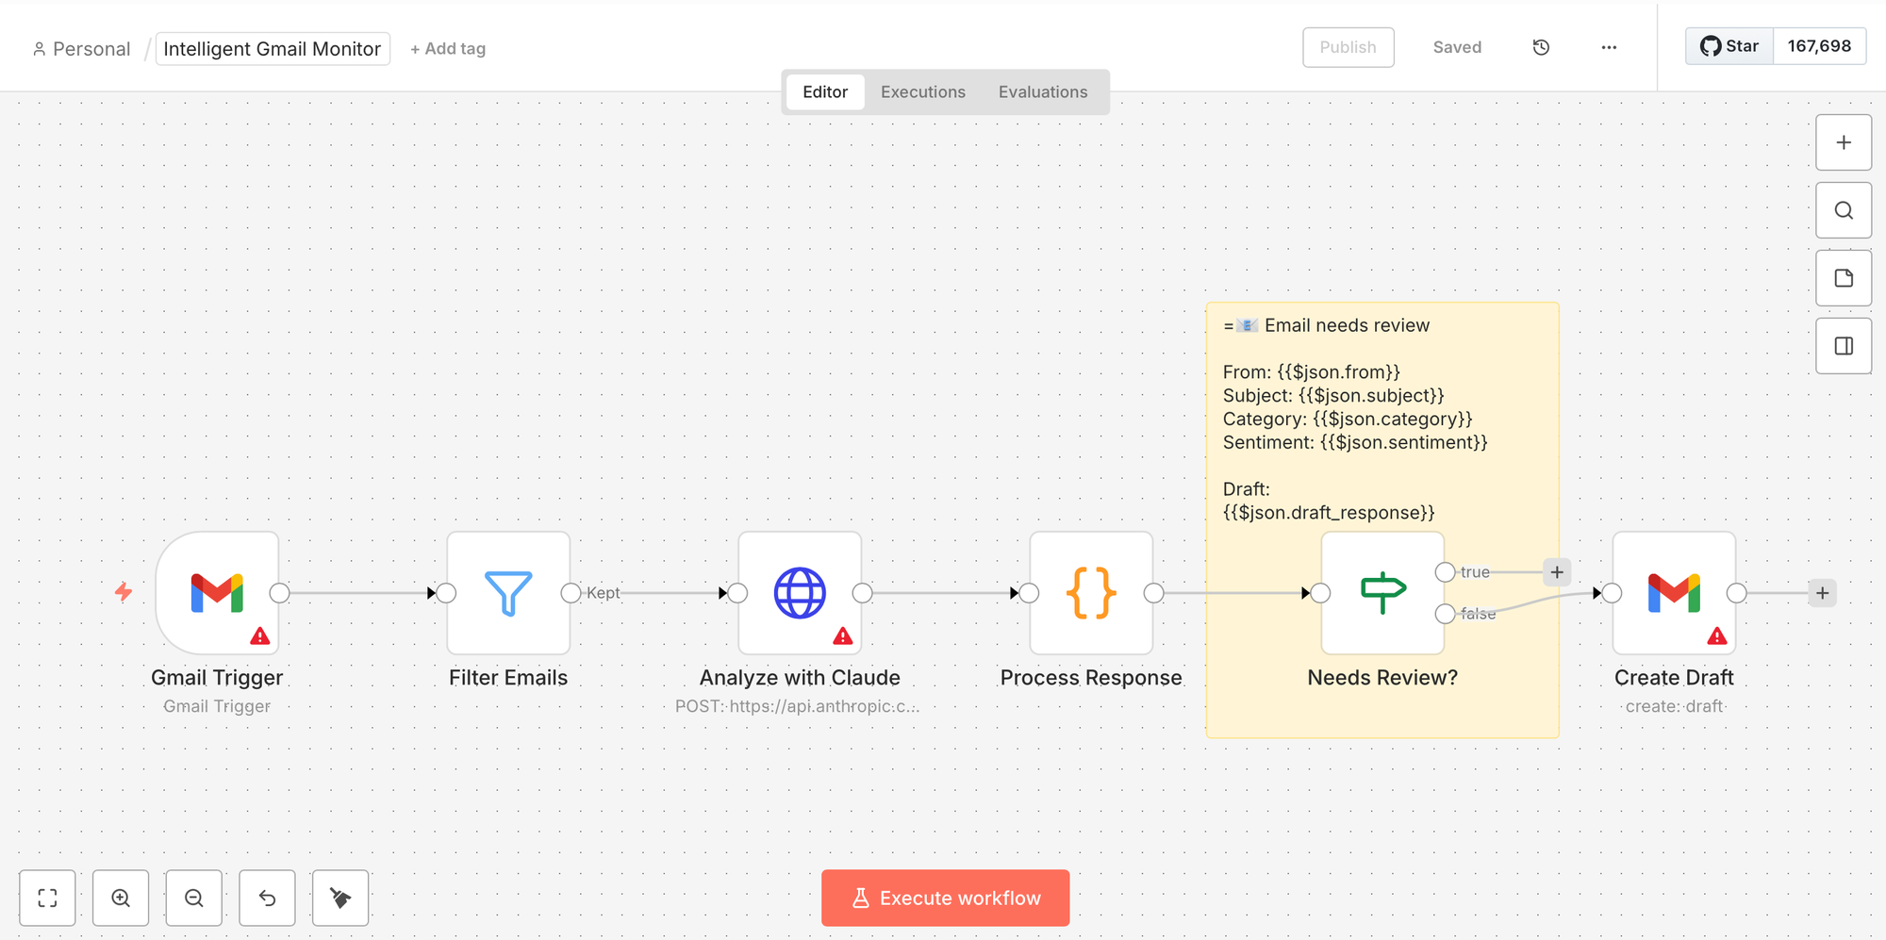
Task: Click the 'Analyze with Claude' node label
Action: point(800,678)
